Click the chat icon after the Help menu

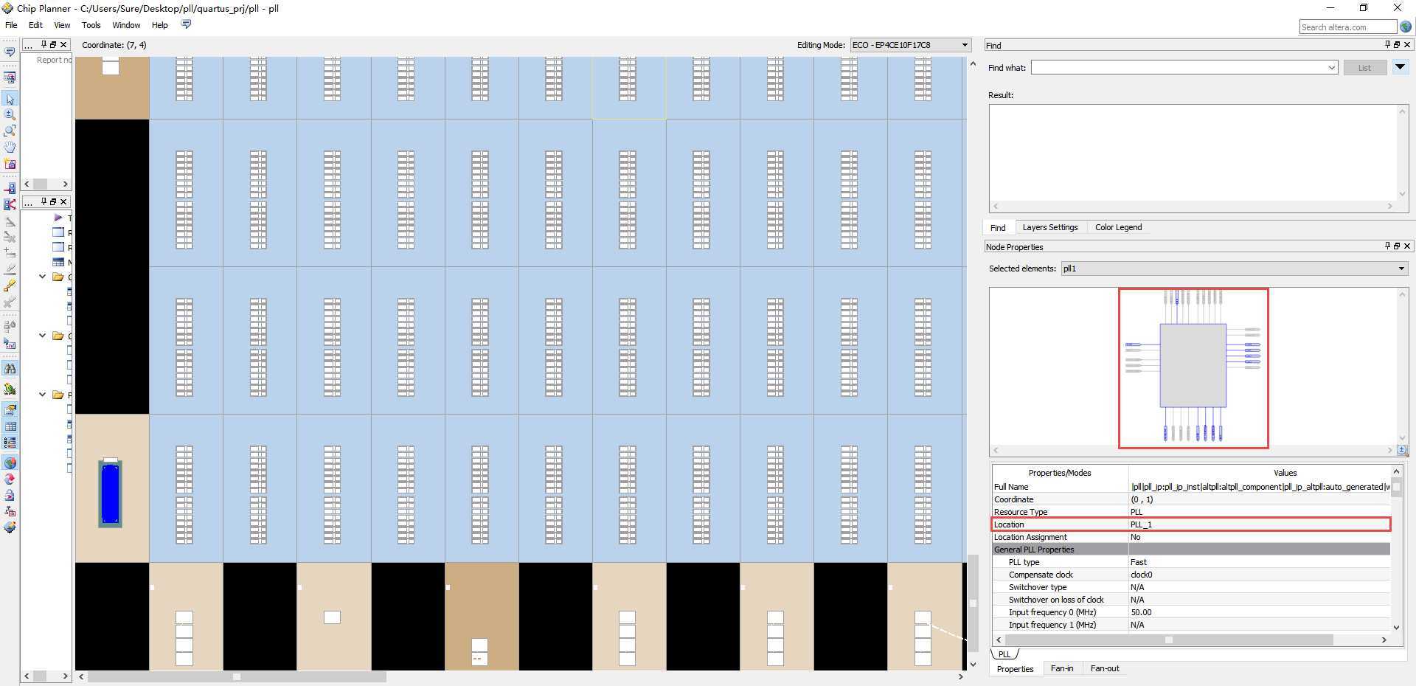(186, 24)
